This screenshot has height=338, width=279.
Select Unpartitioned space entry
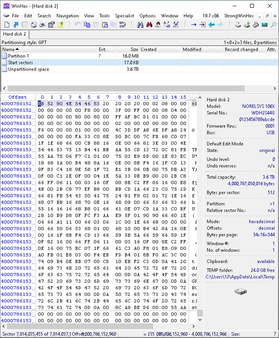coord(139,69)
